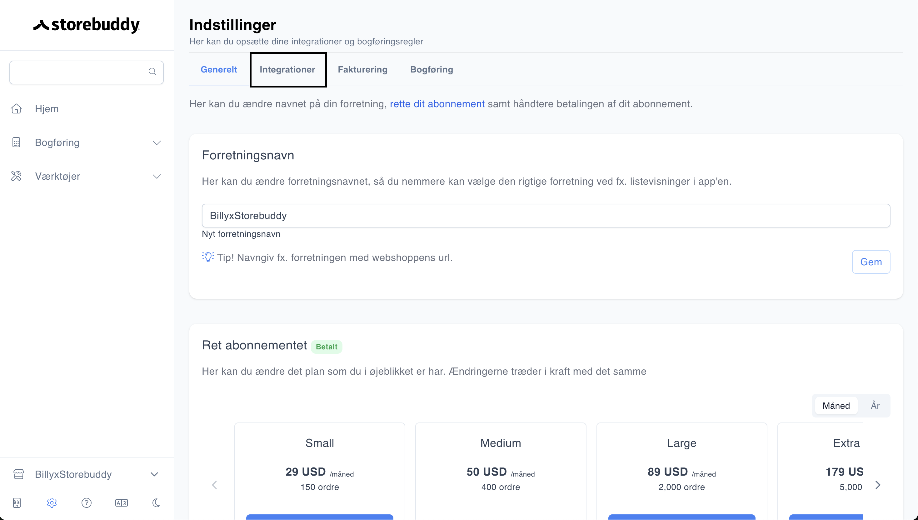Viewport: 918px width, 520px height.
Task: Click the Gem save button
Action: (871, 262)
